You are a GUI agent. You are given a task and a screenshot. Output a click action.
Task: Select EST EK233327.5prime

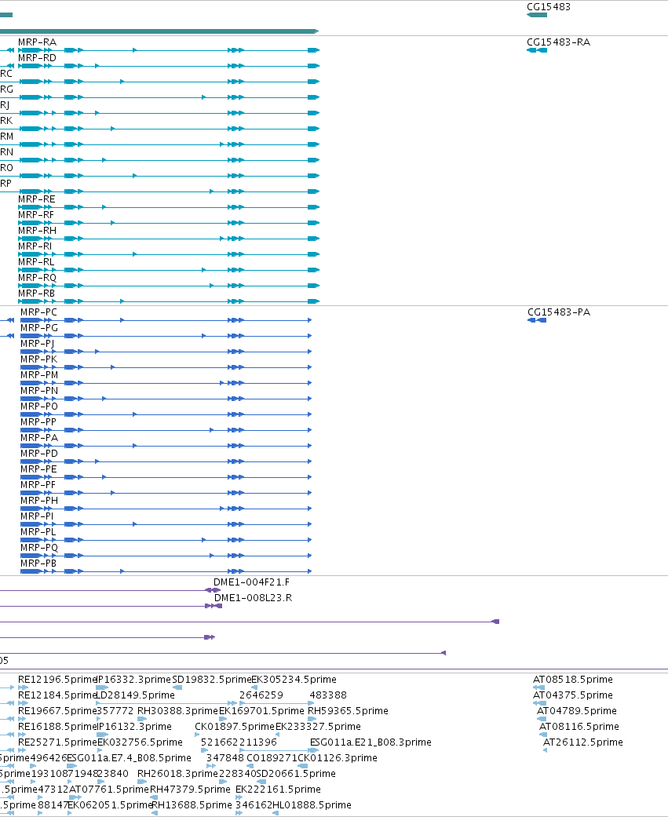pos(318,726)
